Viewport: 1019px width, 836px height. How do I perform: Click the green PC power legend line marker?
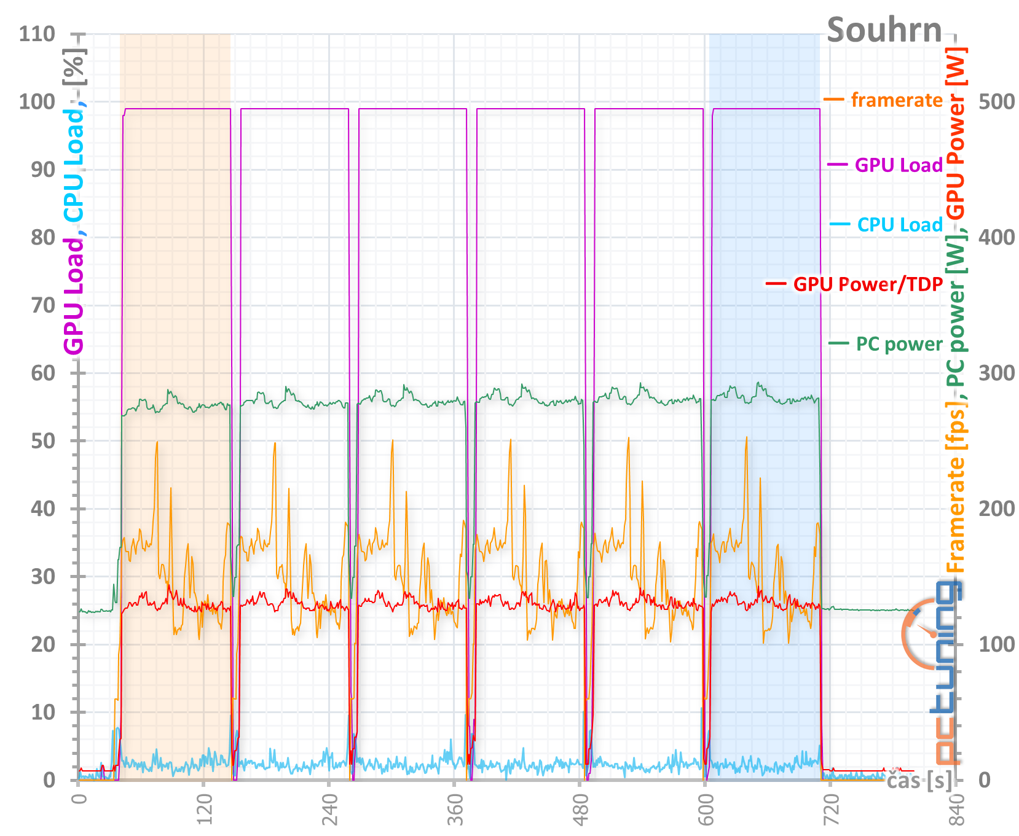click(839, 343)
